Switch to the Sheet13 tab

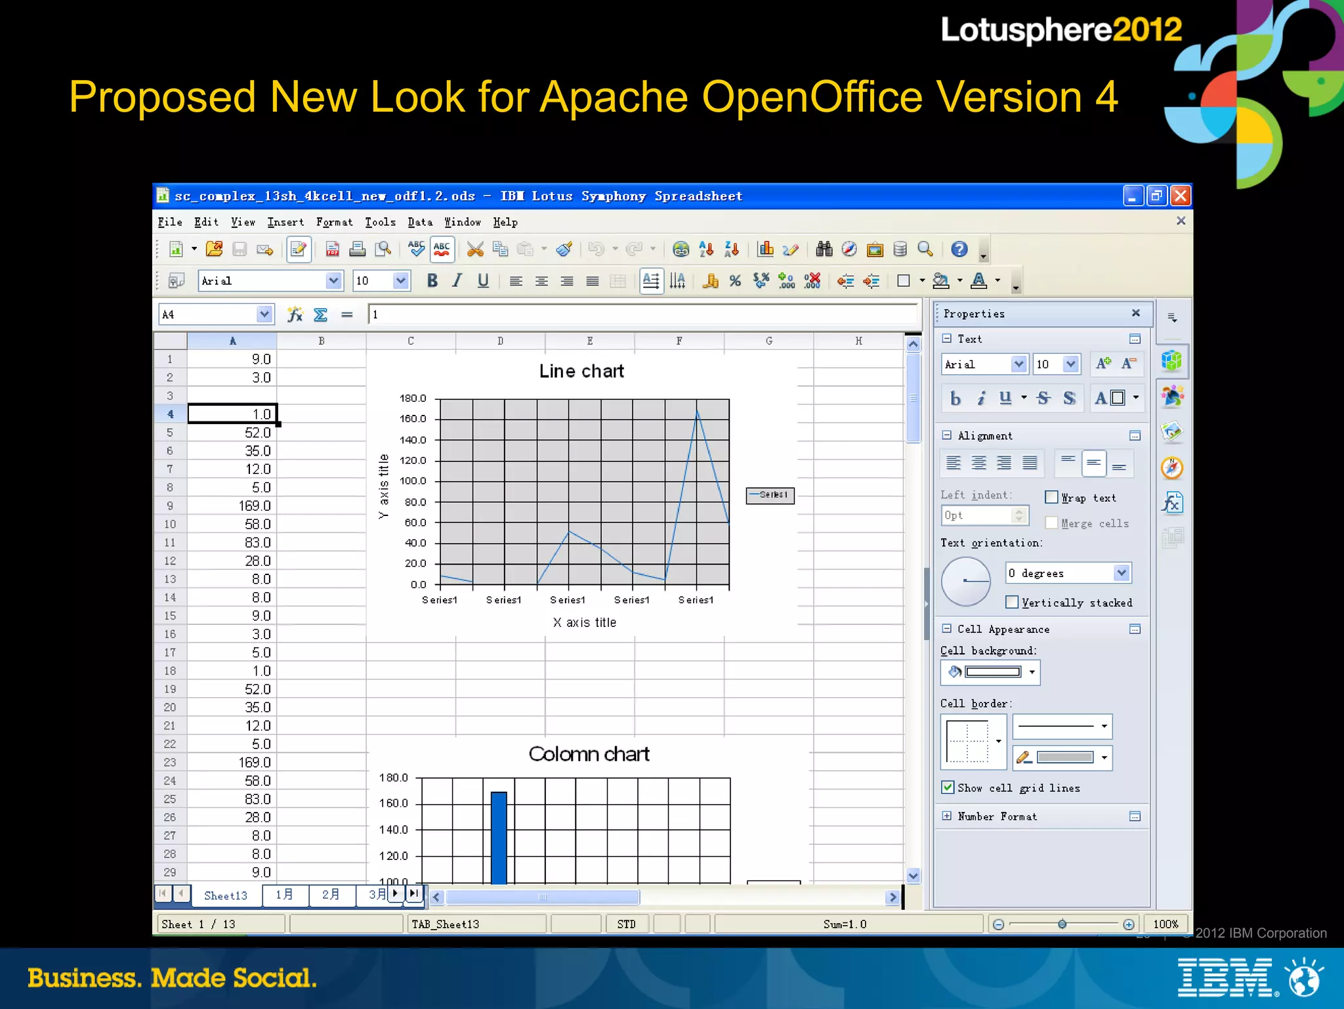[225, 895]
